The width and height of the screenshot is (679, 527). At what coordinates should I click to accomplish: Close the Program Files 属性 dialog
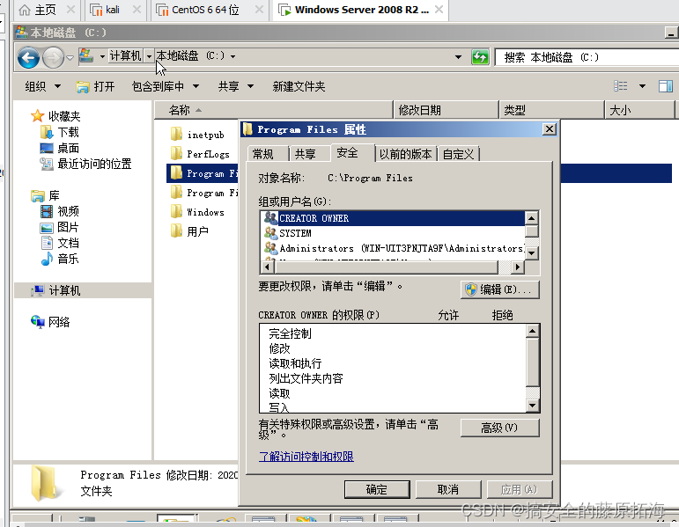(x=549, y=129)
